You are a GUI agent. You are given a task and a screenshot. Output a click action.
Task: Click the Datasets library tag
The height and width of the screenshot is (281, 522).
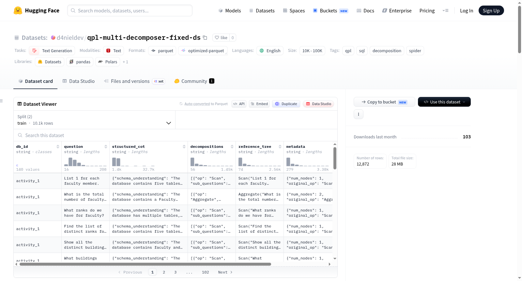[50, 62]
